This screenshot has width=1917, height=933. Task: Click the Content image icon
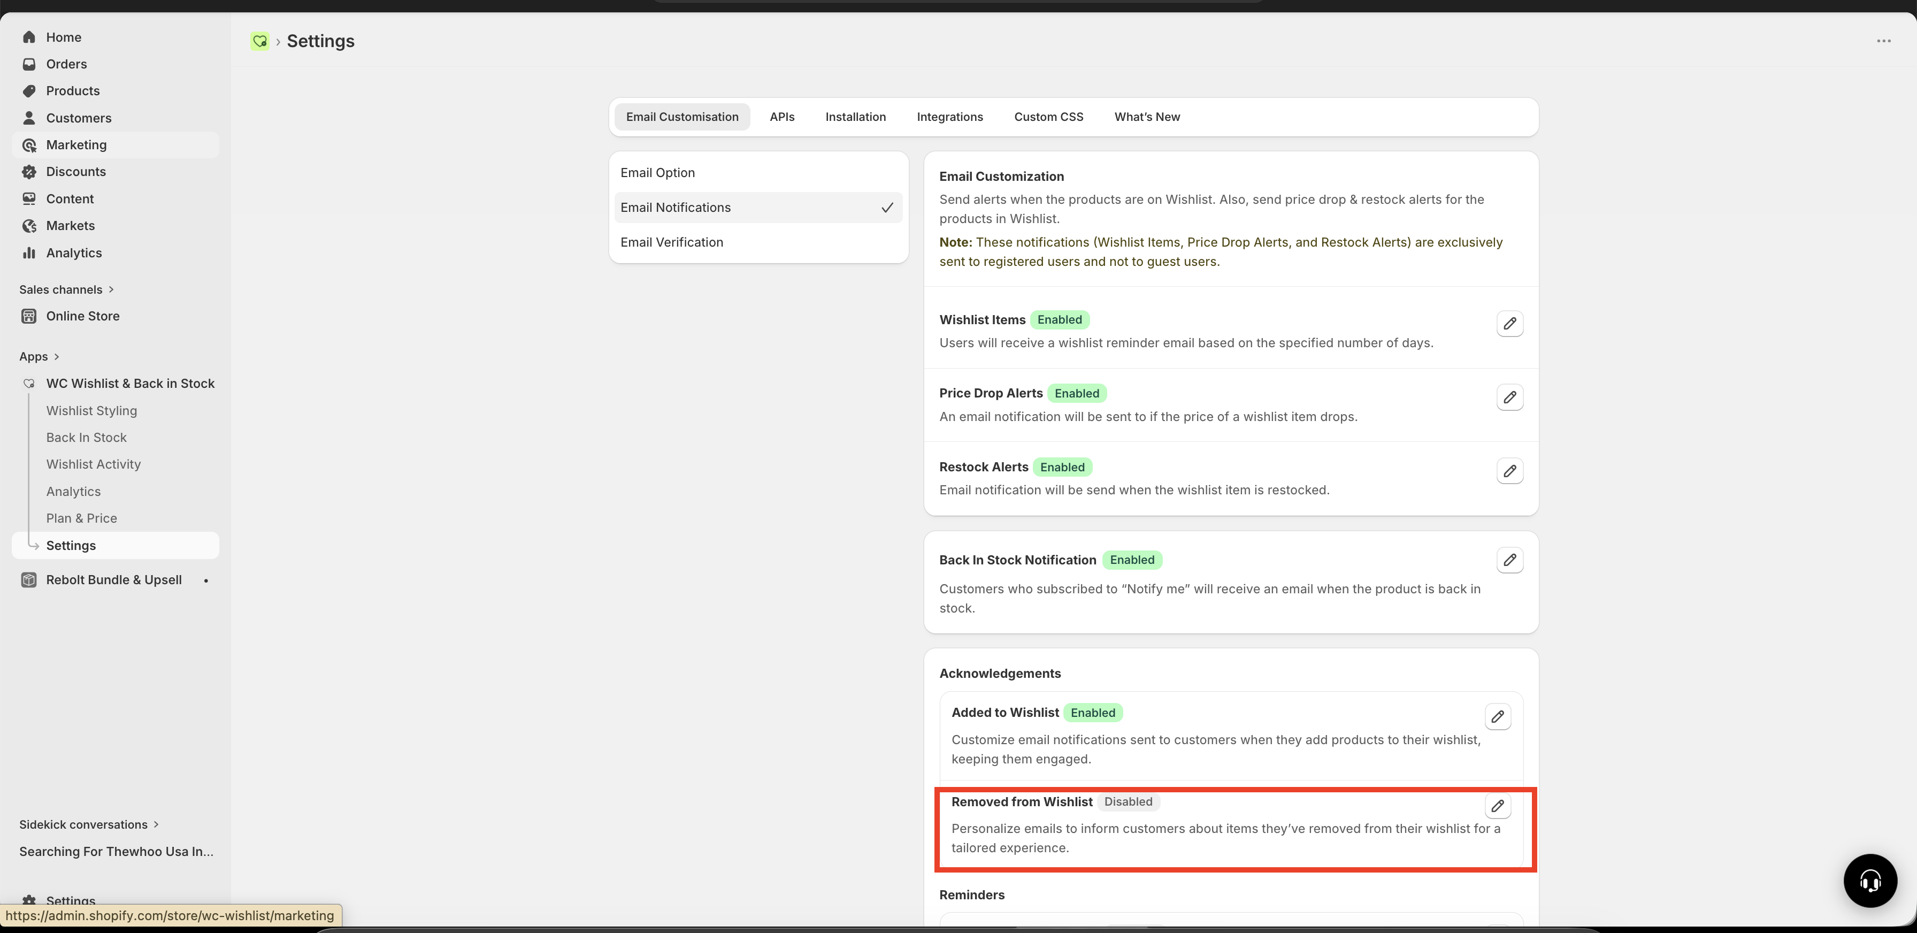(29, 198)
